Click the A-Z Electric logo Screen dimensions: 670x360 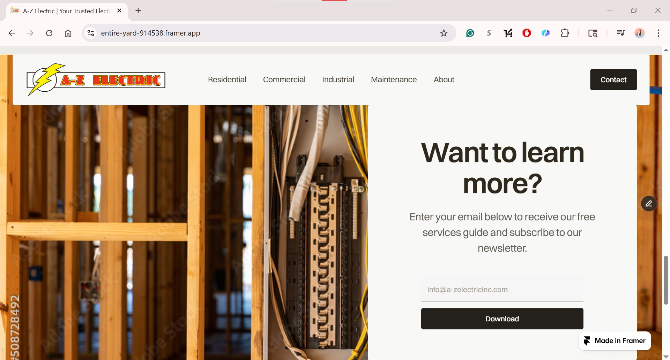pyautogui.click(x=96, y=79)
